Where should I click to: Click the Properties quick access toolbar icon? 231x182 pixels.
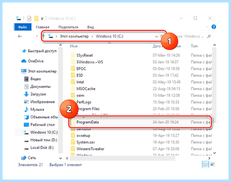coord(29,19)
